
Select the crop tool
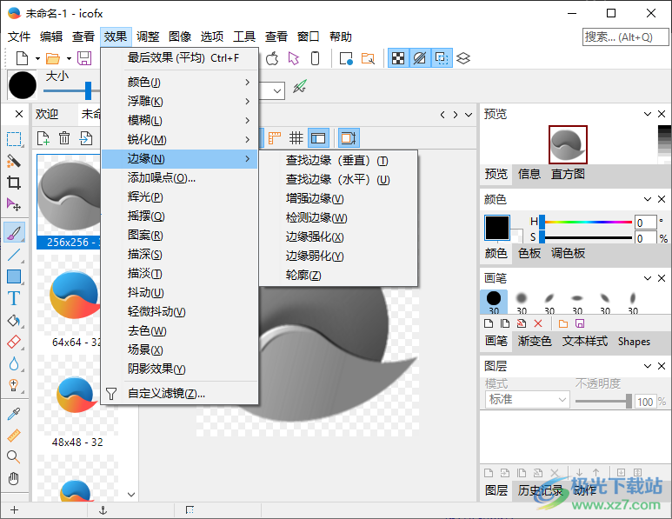pos(14,183)
